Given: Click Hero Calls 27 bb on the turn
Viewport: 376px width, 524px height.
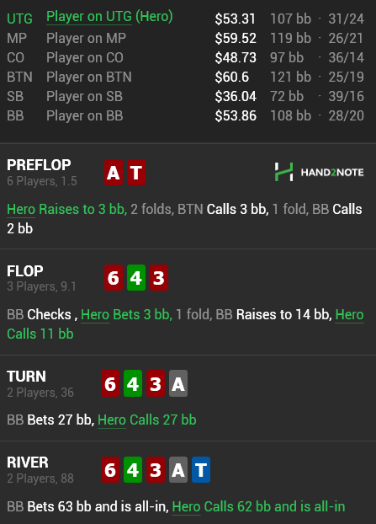Looking at the screenshot, I should [x=147, y=420].
